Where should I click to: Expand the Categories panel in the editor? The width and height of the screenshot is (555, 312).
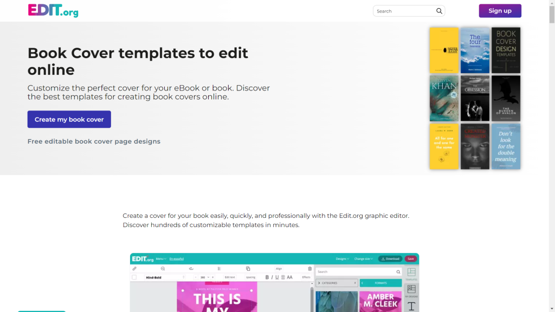pos(336,283)
